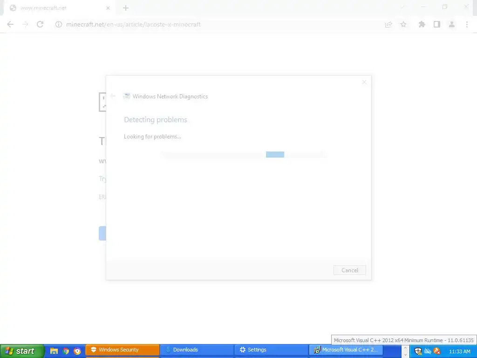The height and width of the screenshot is (358, 477).
Task: Bookmark this page with the star icon
Action: [403, 24]
